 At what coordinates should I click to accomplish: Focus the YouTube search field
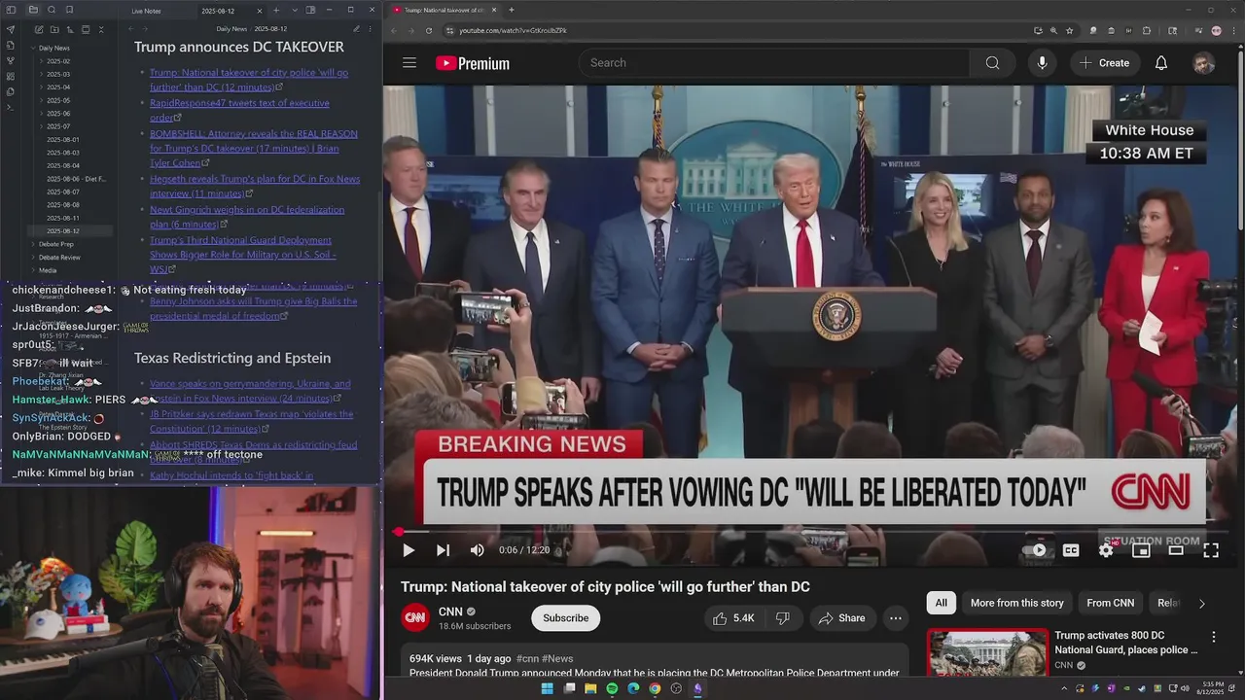point(774,63)
